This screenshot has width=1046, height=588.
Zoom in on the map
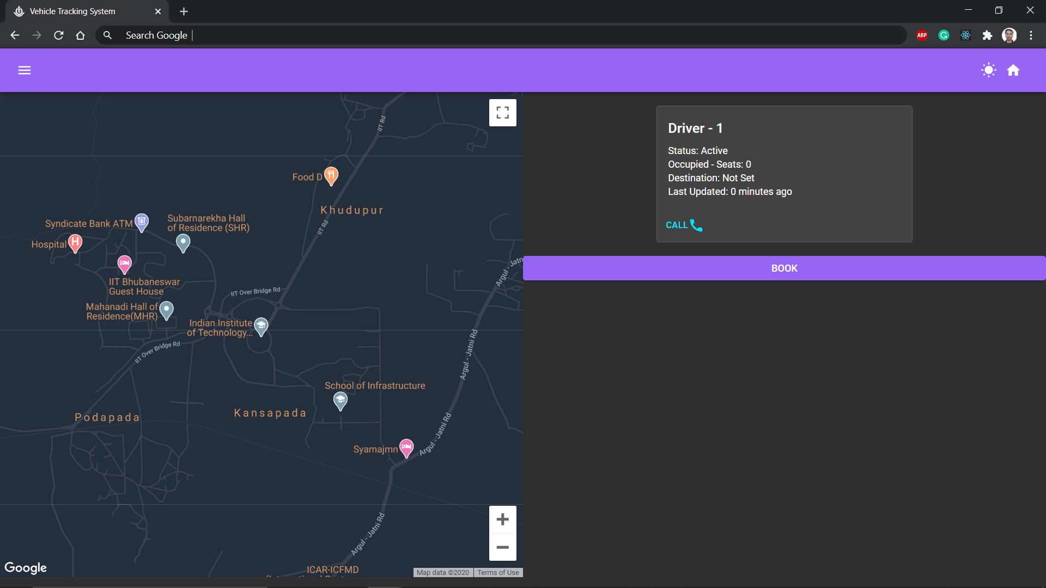(502, 519)
